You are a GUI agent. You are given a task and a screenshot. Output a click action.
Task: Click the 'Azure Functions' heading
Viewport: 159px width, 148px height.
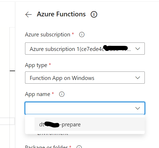61,14
